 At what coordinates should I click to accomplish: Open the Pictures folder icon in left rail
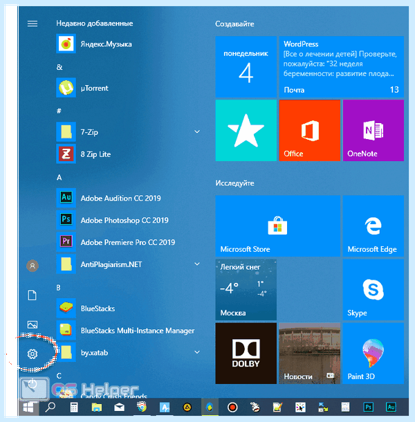(33, 324)
